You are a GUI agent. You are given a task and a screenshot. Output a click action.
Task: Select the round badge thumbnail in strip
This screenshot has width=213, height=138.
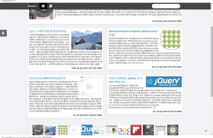[173, 130]
